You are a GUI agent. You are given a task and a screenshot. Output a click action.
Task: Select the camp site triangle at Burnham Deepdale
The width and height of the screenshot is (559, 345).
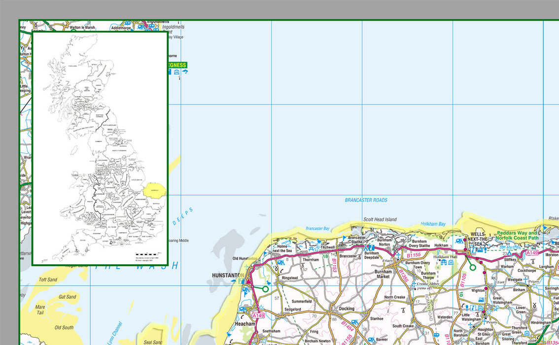(366, 248)
